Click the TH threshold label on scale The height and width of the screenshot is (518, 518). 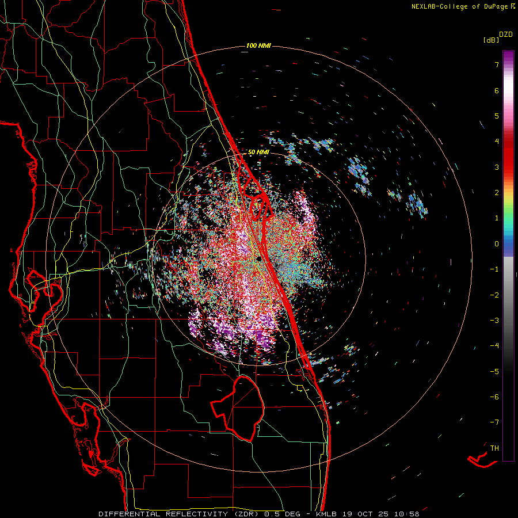[x=494, y=448]
